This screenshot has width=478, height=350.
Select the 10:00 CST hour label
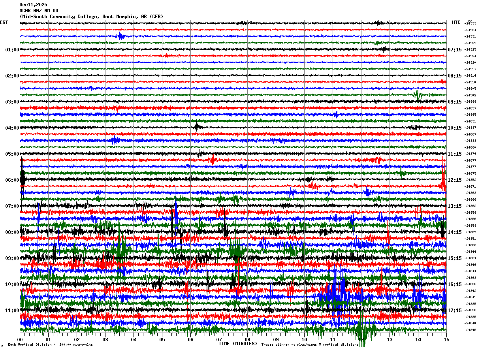(12, 284)
